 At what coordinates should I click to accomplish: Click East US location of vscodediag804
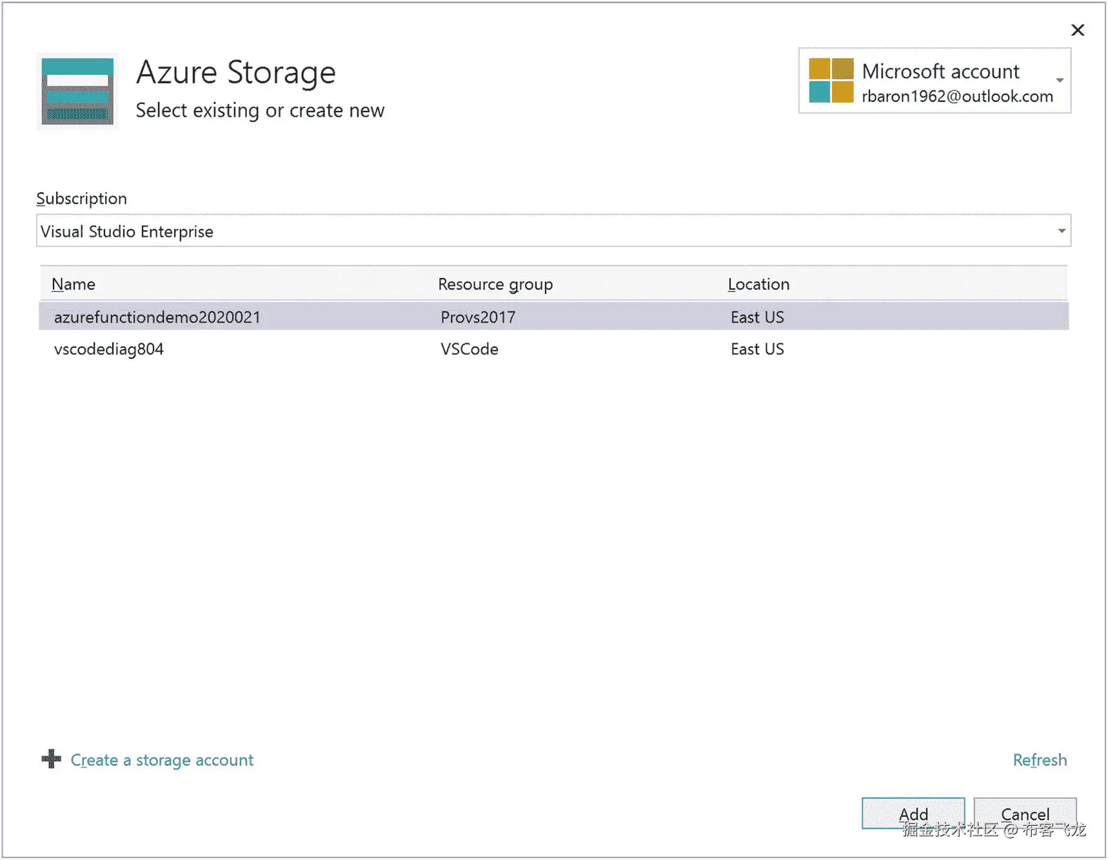(757, 350)
